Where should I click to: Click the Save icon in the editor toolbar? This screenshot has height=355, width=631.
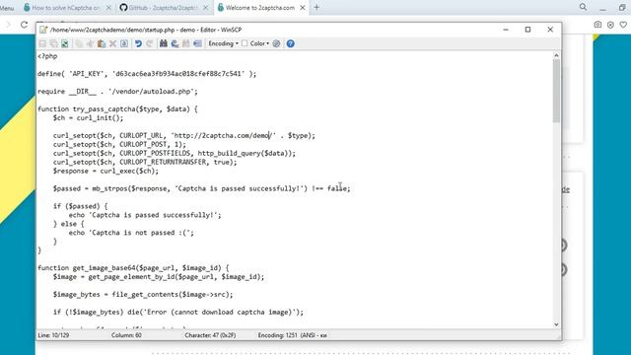point(42,43)
